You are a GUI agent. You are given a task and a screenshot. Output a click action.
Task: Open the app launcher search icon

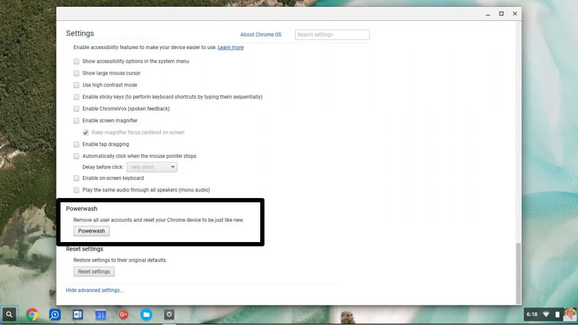[x=9, y=314]
